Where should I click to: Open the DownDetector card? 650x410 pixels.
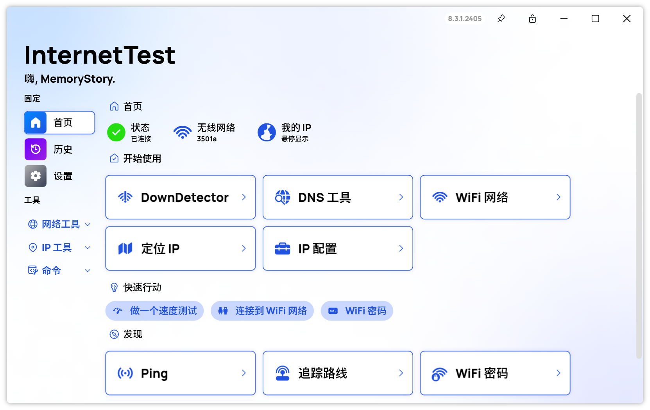181,197
